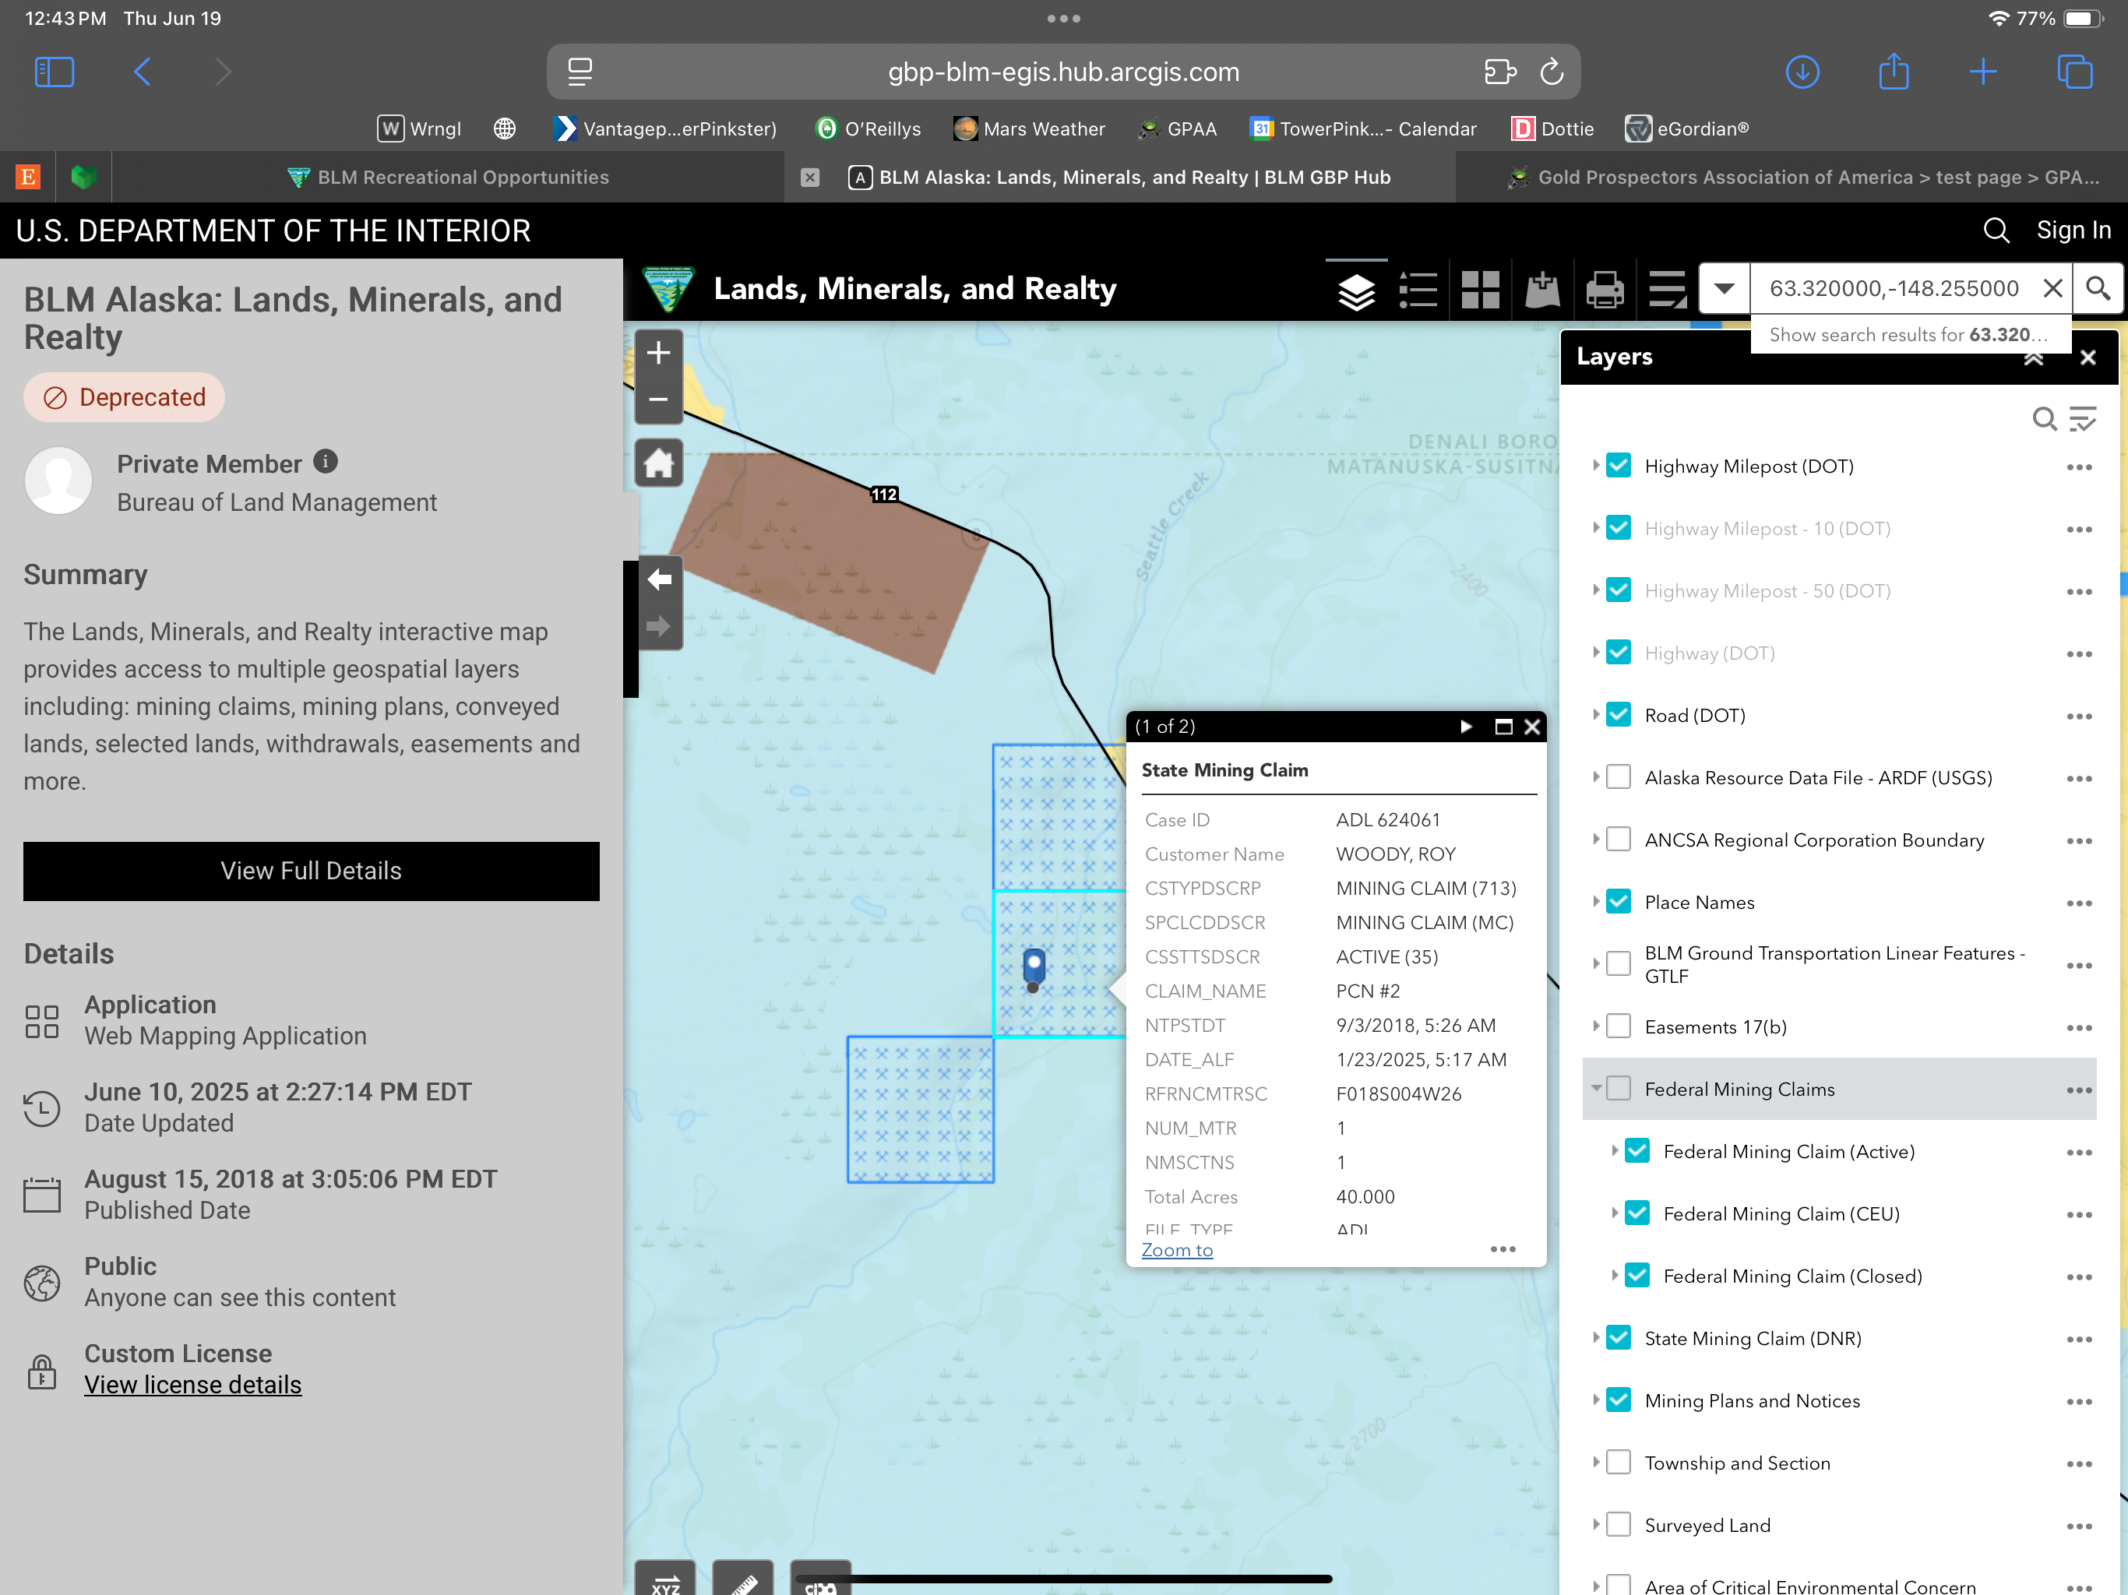
Task: Collapse the Federal Mining Claims group
Action: (x=1596, y=1088)
